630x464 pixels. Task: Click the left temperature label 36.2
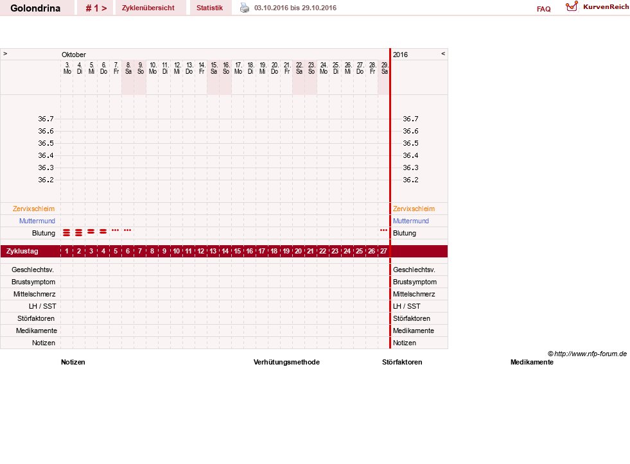[x=46, y=180]
